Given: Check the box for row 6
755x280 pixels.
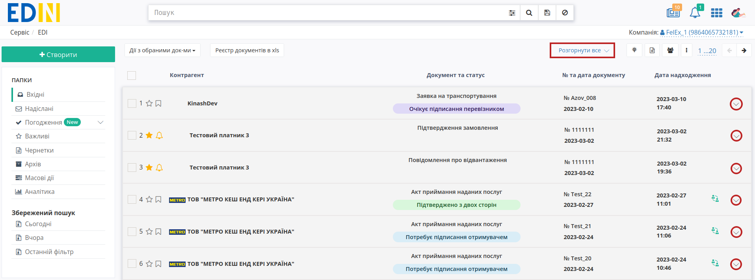Looking at the screenshot, I should click(x=132, y=263).
